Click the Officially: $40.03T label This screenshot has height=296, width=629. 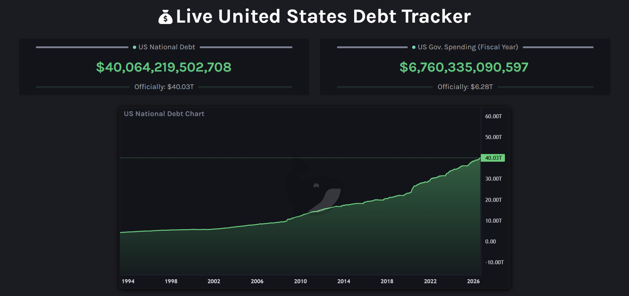164,87
